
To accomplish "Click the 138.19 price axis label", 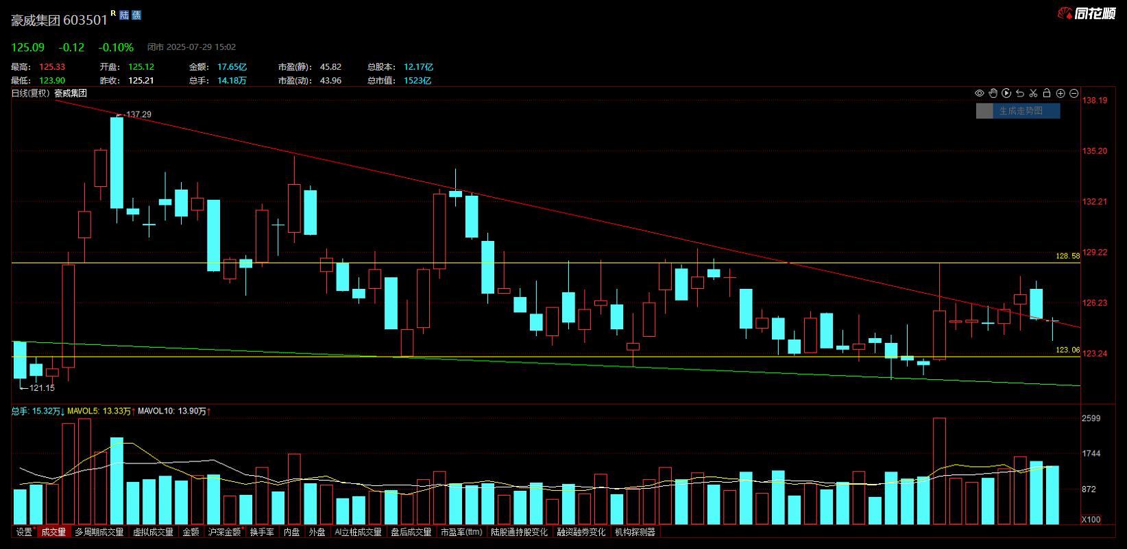I will tap(1095, 101).
